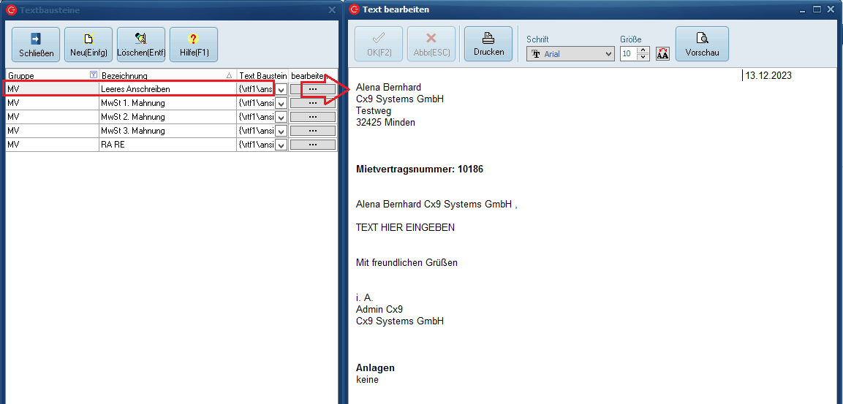Create new text block with Neu(Einfg)
Viewport: 843px width, 404px height.
(x=88, y=45)
